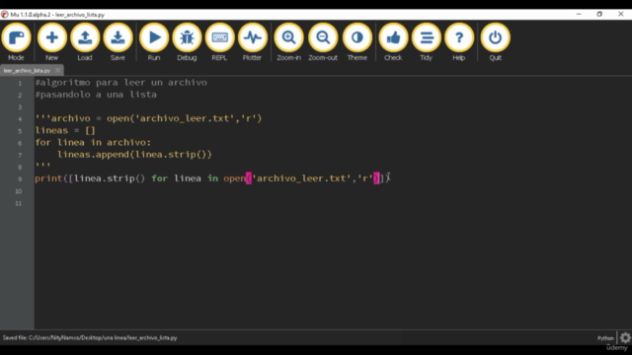Click line number 10 in the margin
The image size is (632, 355).
[x=19, y=191]
